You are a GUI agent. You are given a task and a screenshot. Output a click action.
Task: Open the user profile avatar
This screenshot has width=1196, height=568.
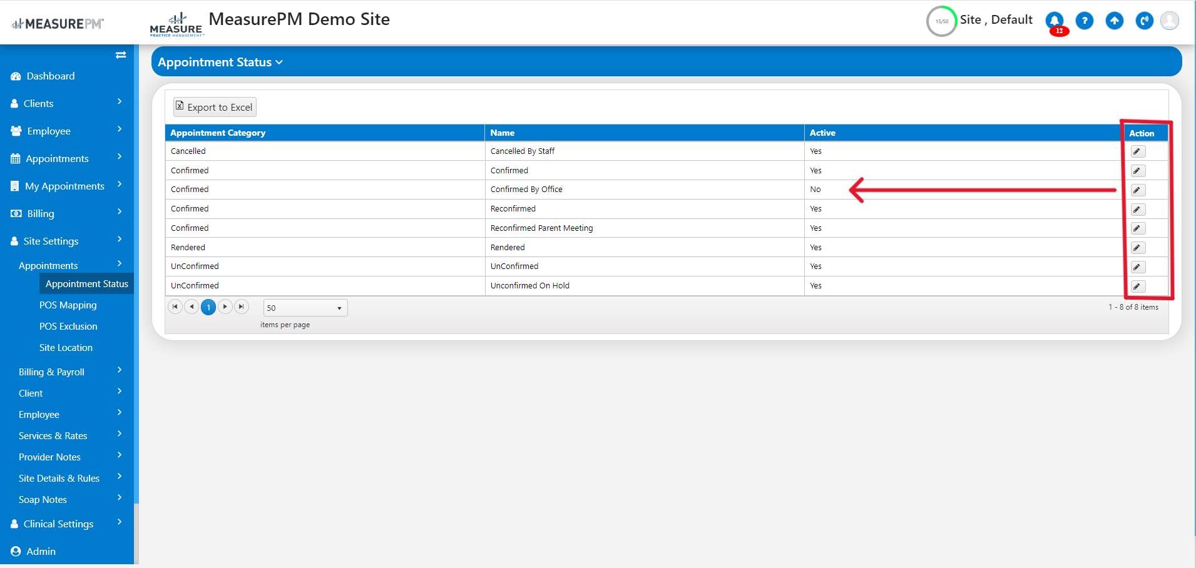1170,21
